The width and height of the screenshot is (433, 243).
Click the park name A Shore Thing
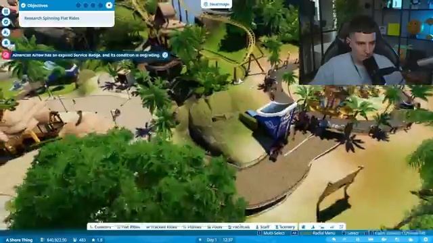click(x=19, y=240)
